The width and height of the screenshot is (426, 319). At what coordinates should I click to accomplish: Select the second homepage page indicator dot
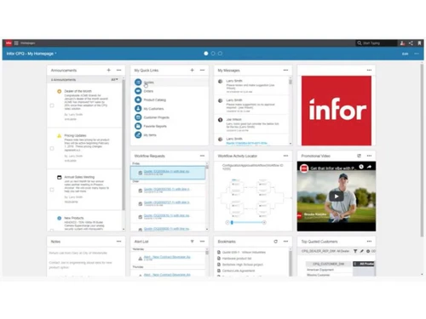[213, 54]
